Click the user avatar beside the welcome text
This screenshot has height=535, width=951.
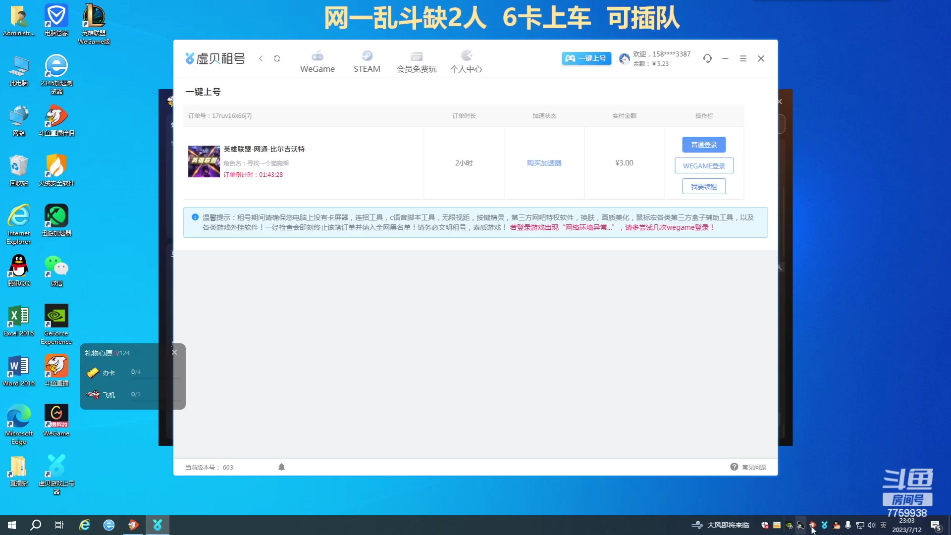point(624,59)
